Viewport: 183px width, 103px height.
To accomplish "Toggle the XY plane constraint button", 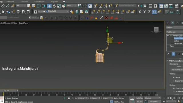I will (154, 12).
